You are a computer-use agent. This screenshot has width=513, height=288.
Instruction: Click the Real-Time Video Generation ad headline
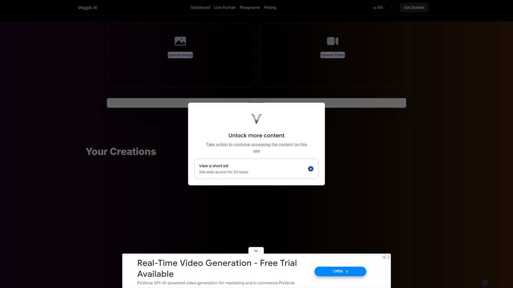click(x=217, y=268)
